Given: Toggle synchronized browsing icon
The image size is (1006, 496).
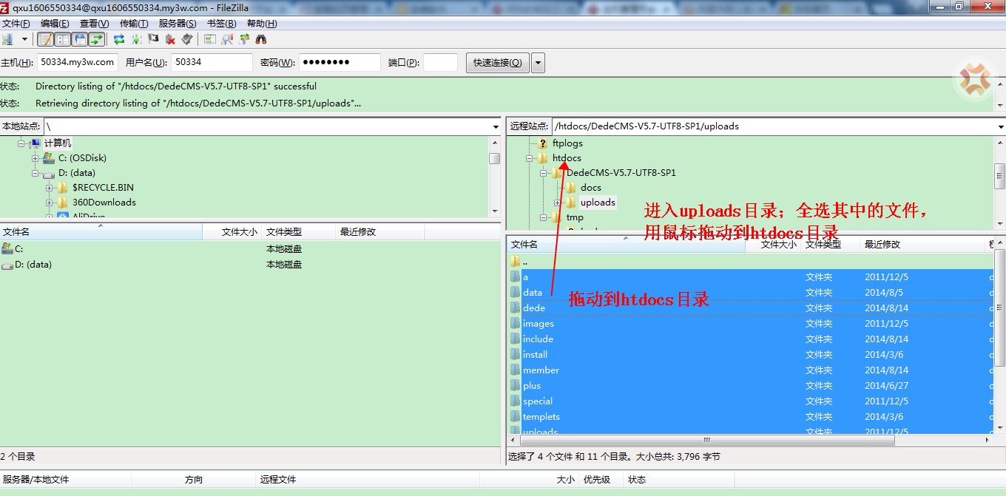Looking at the screenshot, I should point(244,39).
